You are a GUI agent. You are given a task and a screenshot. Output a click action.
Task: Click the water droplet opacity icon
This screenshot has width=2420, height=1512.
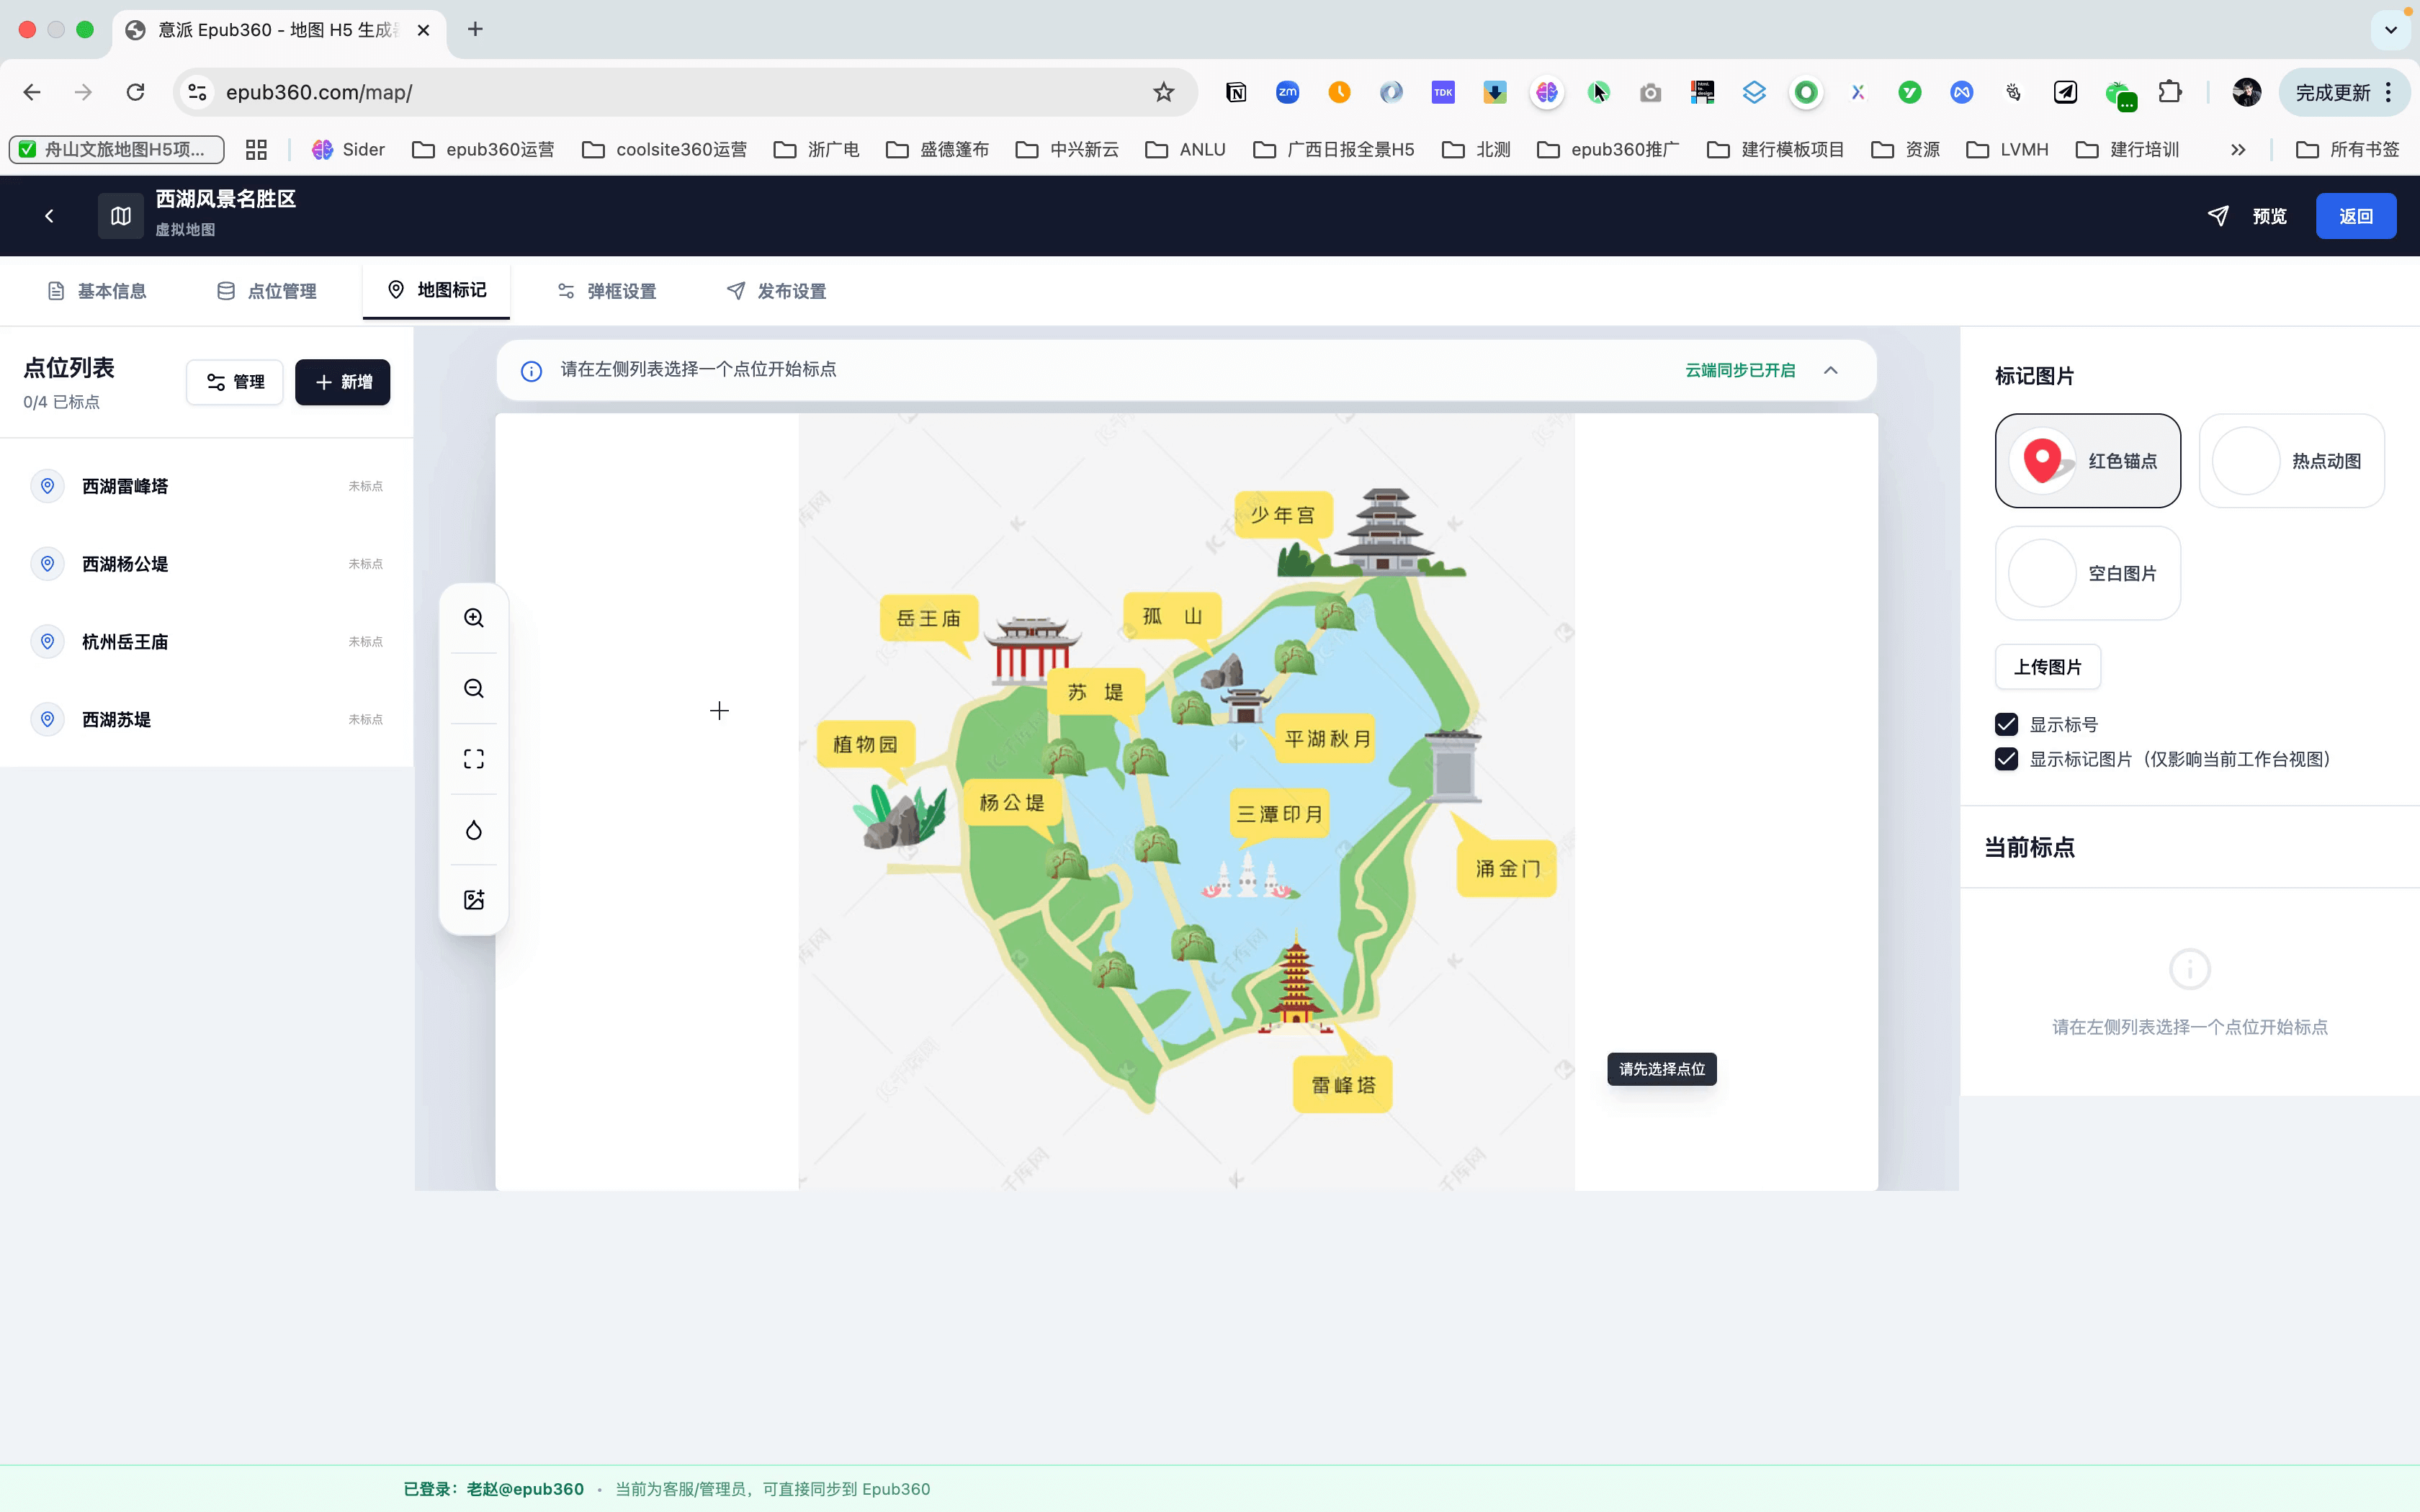tap(474, 830)
